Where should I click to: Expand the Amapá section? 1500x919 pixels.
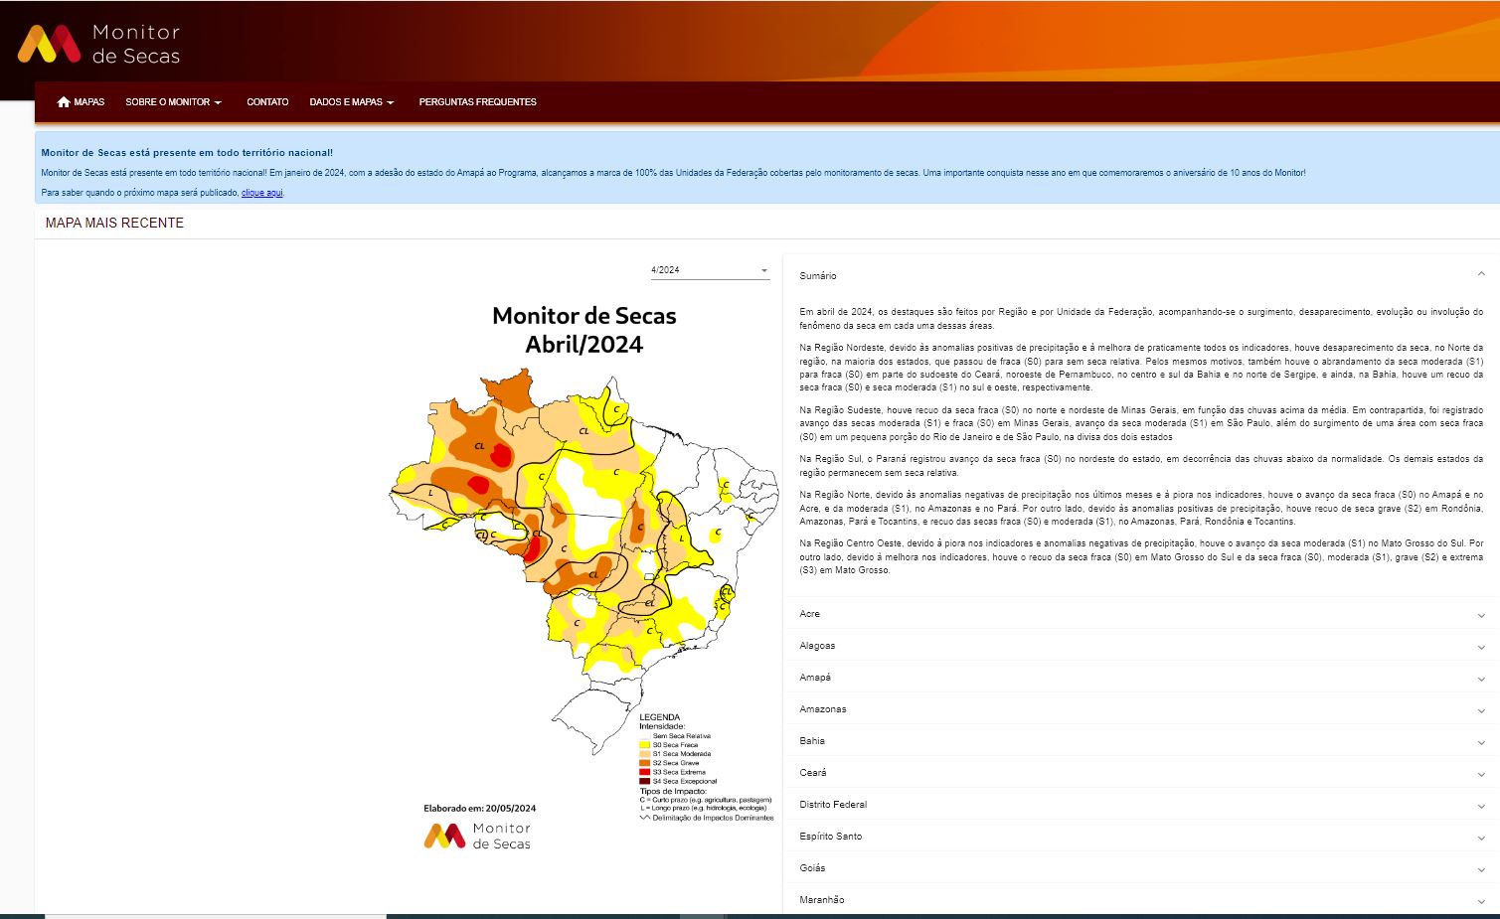[1141, 678]
